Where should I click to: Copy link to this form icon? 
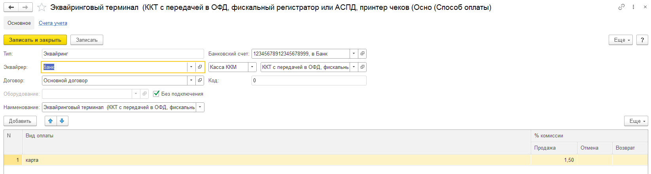point(621,7)
